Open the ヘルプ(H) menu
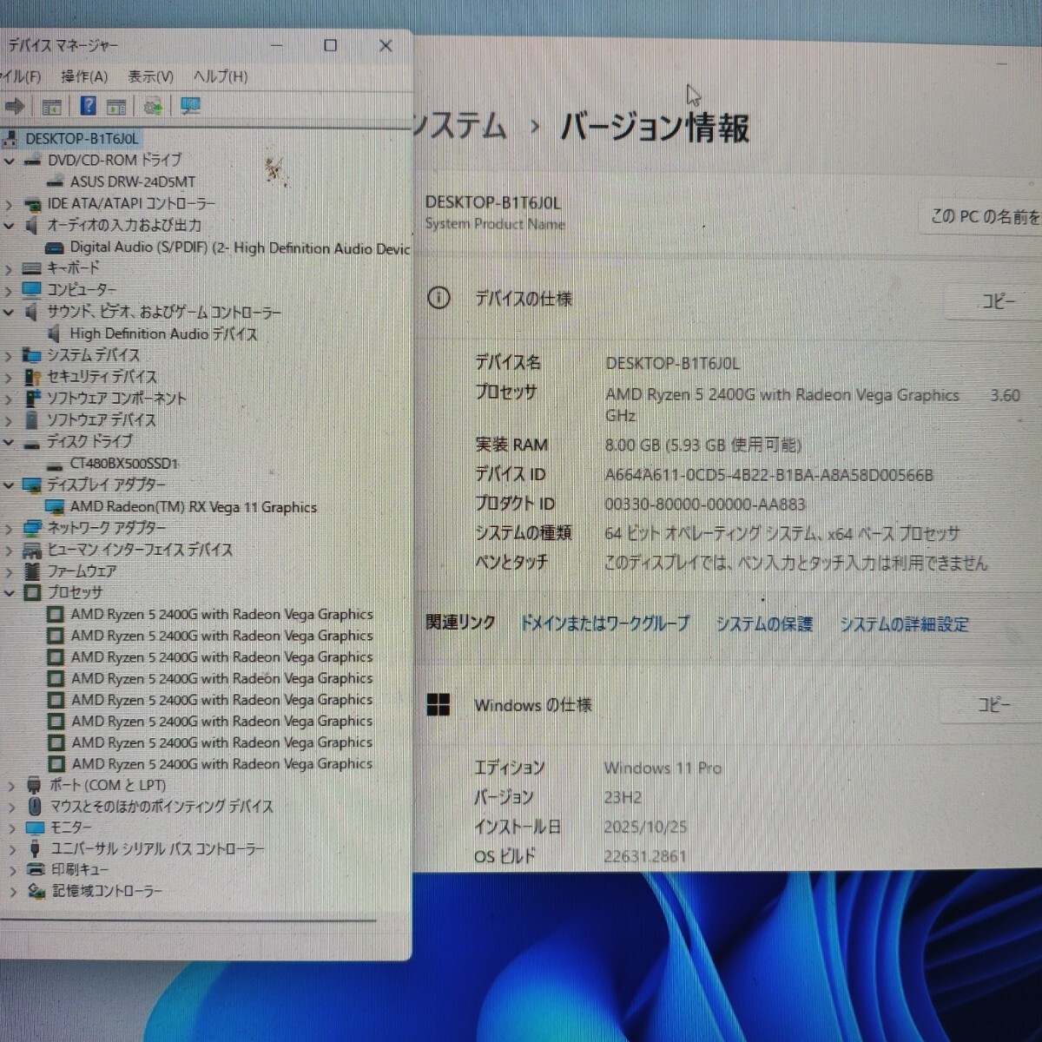The image size is (1042, 1042). coord(220,76)
